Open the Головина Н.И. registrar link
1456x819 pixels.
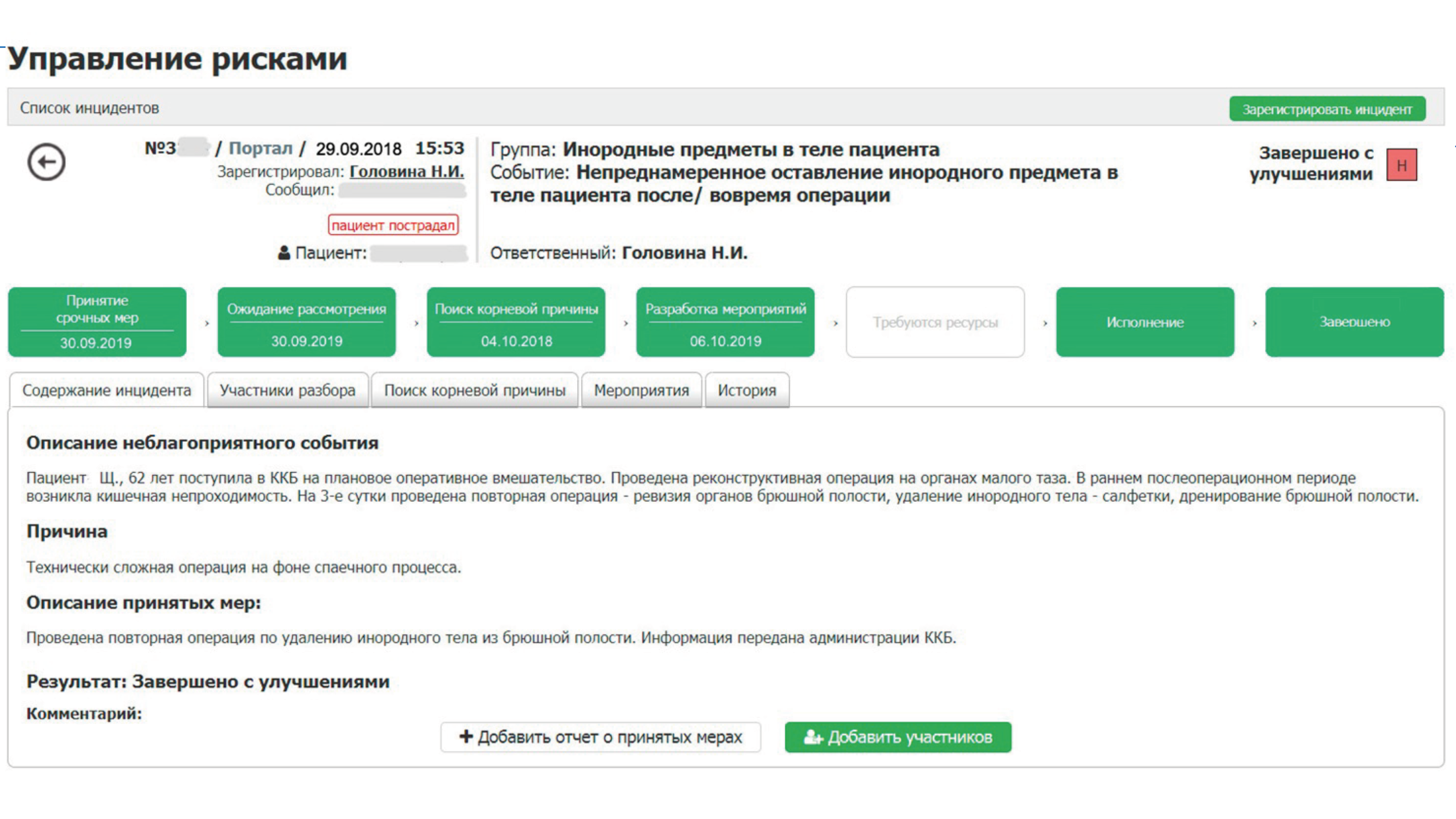coord(406,172)
